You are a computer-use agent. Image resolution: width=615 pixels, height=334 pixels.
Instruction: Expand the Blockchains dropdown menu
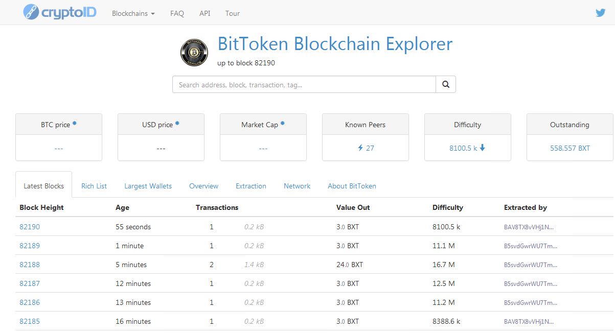(x=133, y=13)
